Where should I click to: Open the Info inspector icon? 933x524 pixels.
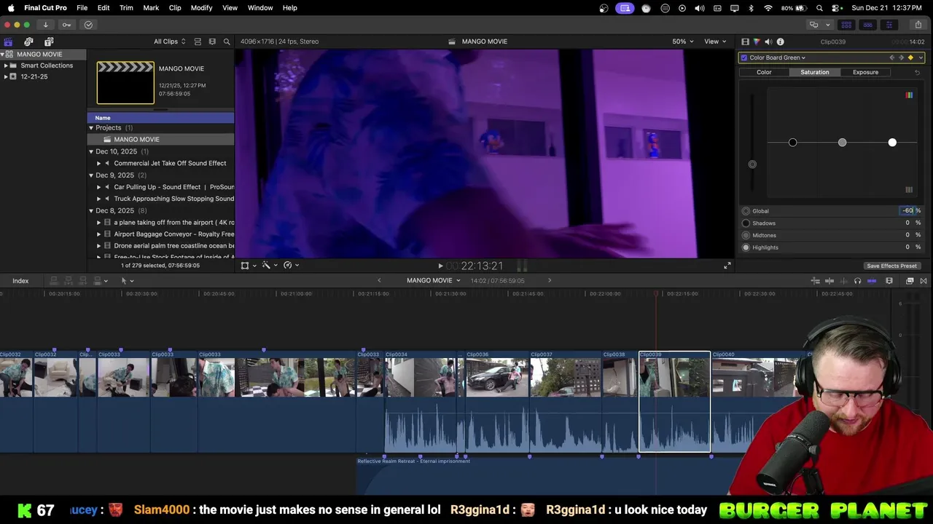(x=780, y=42)
